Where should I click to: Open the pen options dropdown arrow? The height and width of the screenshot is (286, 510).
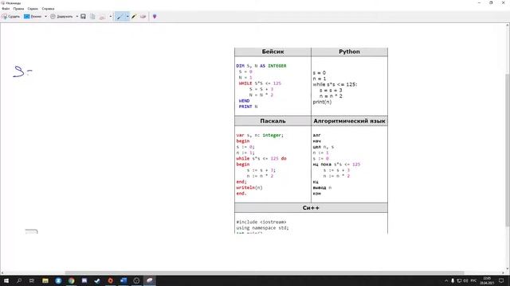point(127,16)
